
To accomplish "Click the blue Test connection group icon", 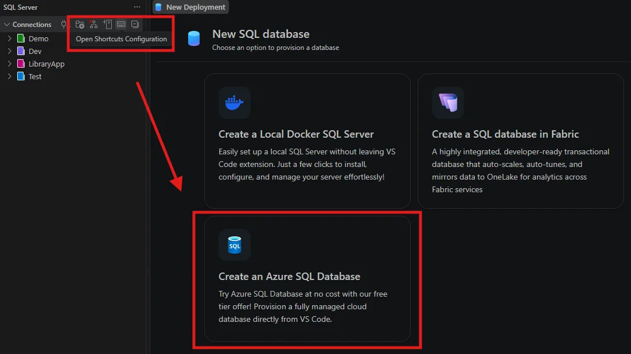I will tap(21, 76).
